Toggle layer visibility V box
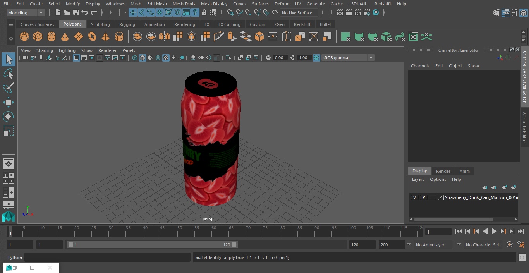The height and width of the screenshot is (273, 529). coord(414,197)
